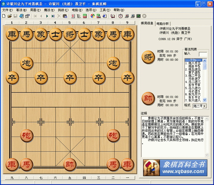Viewport: 214px width, 185px height.
Task: Click the first computer player icon
Action: click(x=127, y=16)
